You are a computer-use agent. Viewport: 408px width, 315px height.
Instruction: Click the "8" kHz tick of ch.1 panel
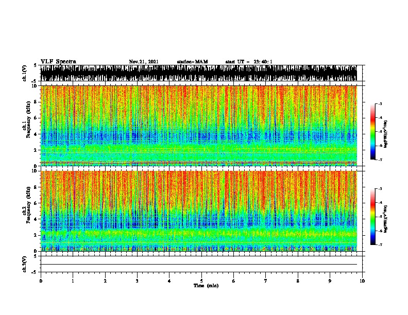click(36, 102)
